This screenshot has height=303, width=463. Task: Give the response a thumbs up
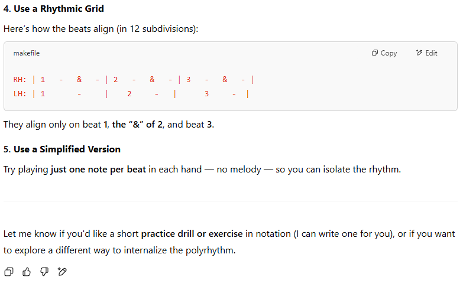[x=27, y=272]
